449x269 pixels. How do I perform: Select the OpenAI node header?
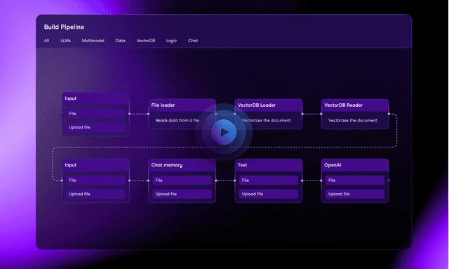coord(355,165)
